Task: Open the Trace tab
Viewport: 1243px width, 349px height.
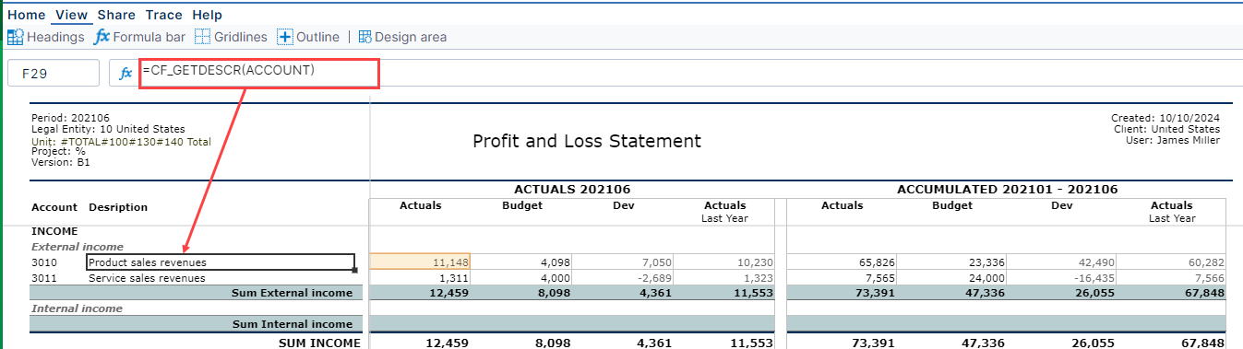Action: click(x=163, y=15)
